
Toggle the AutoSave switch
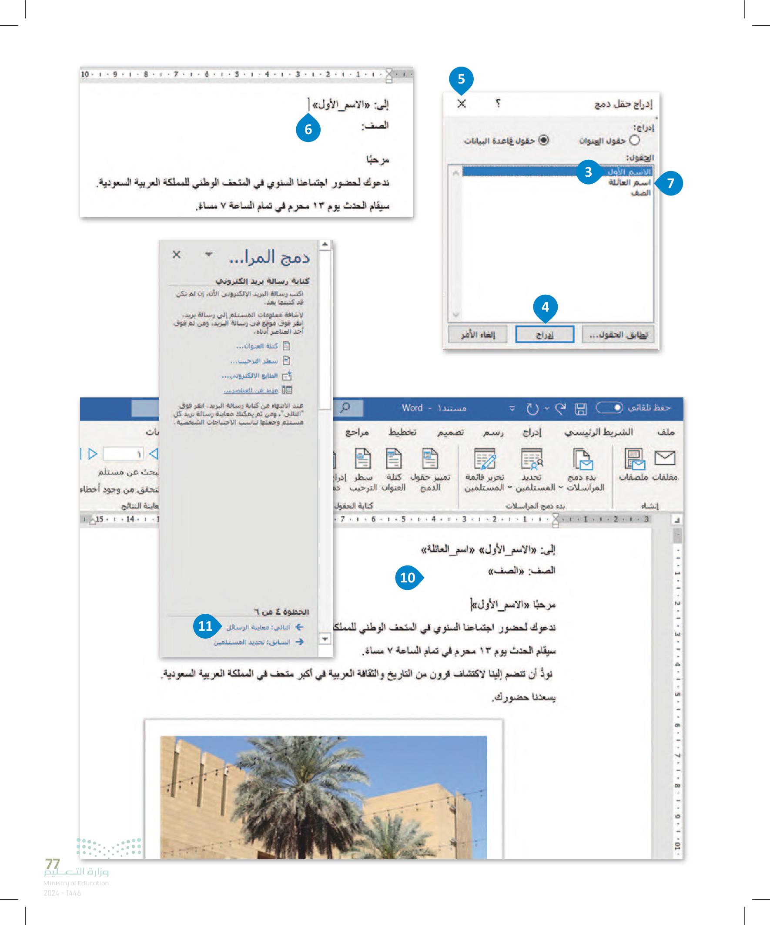pos(609,407)
